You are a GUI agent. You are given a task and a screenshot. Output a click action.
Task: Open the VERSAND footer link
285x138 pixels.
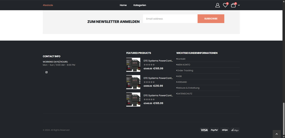[182, 82]
